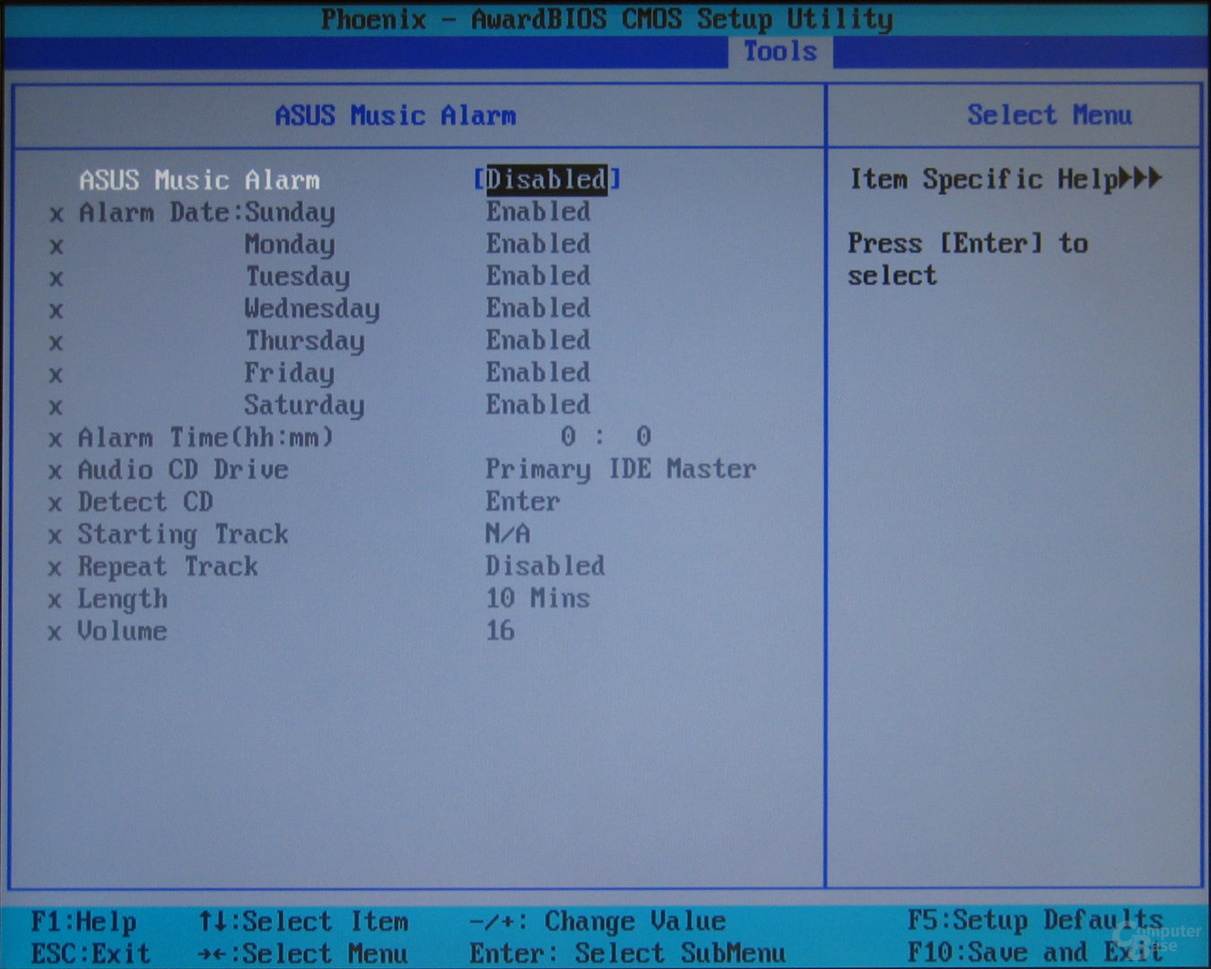Click the Item Specific Help heading
The image size is (1211, 969).
click(1006, 179)
